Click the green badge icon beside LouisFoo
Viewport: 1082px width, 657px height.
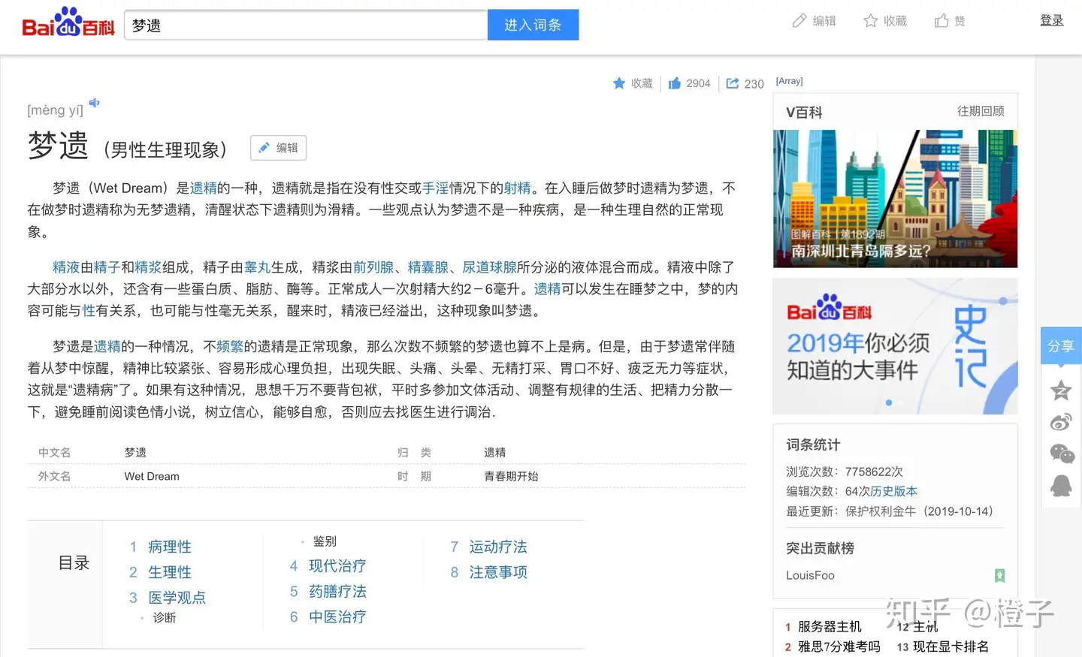(999, 576)
